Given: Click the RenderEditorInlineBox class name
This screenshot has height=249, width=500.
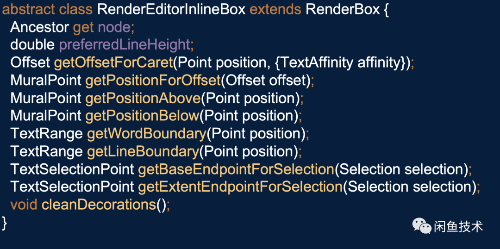Looking at the screenshot, I should coord(171,10).
